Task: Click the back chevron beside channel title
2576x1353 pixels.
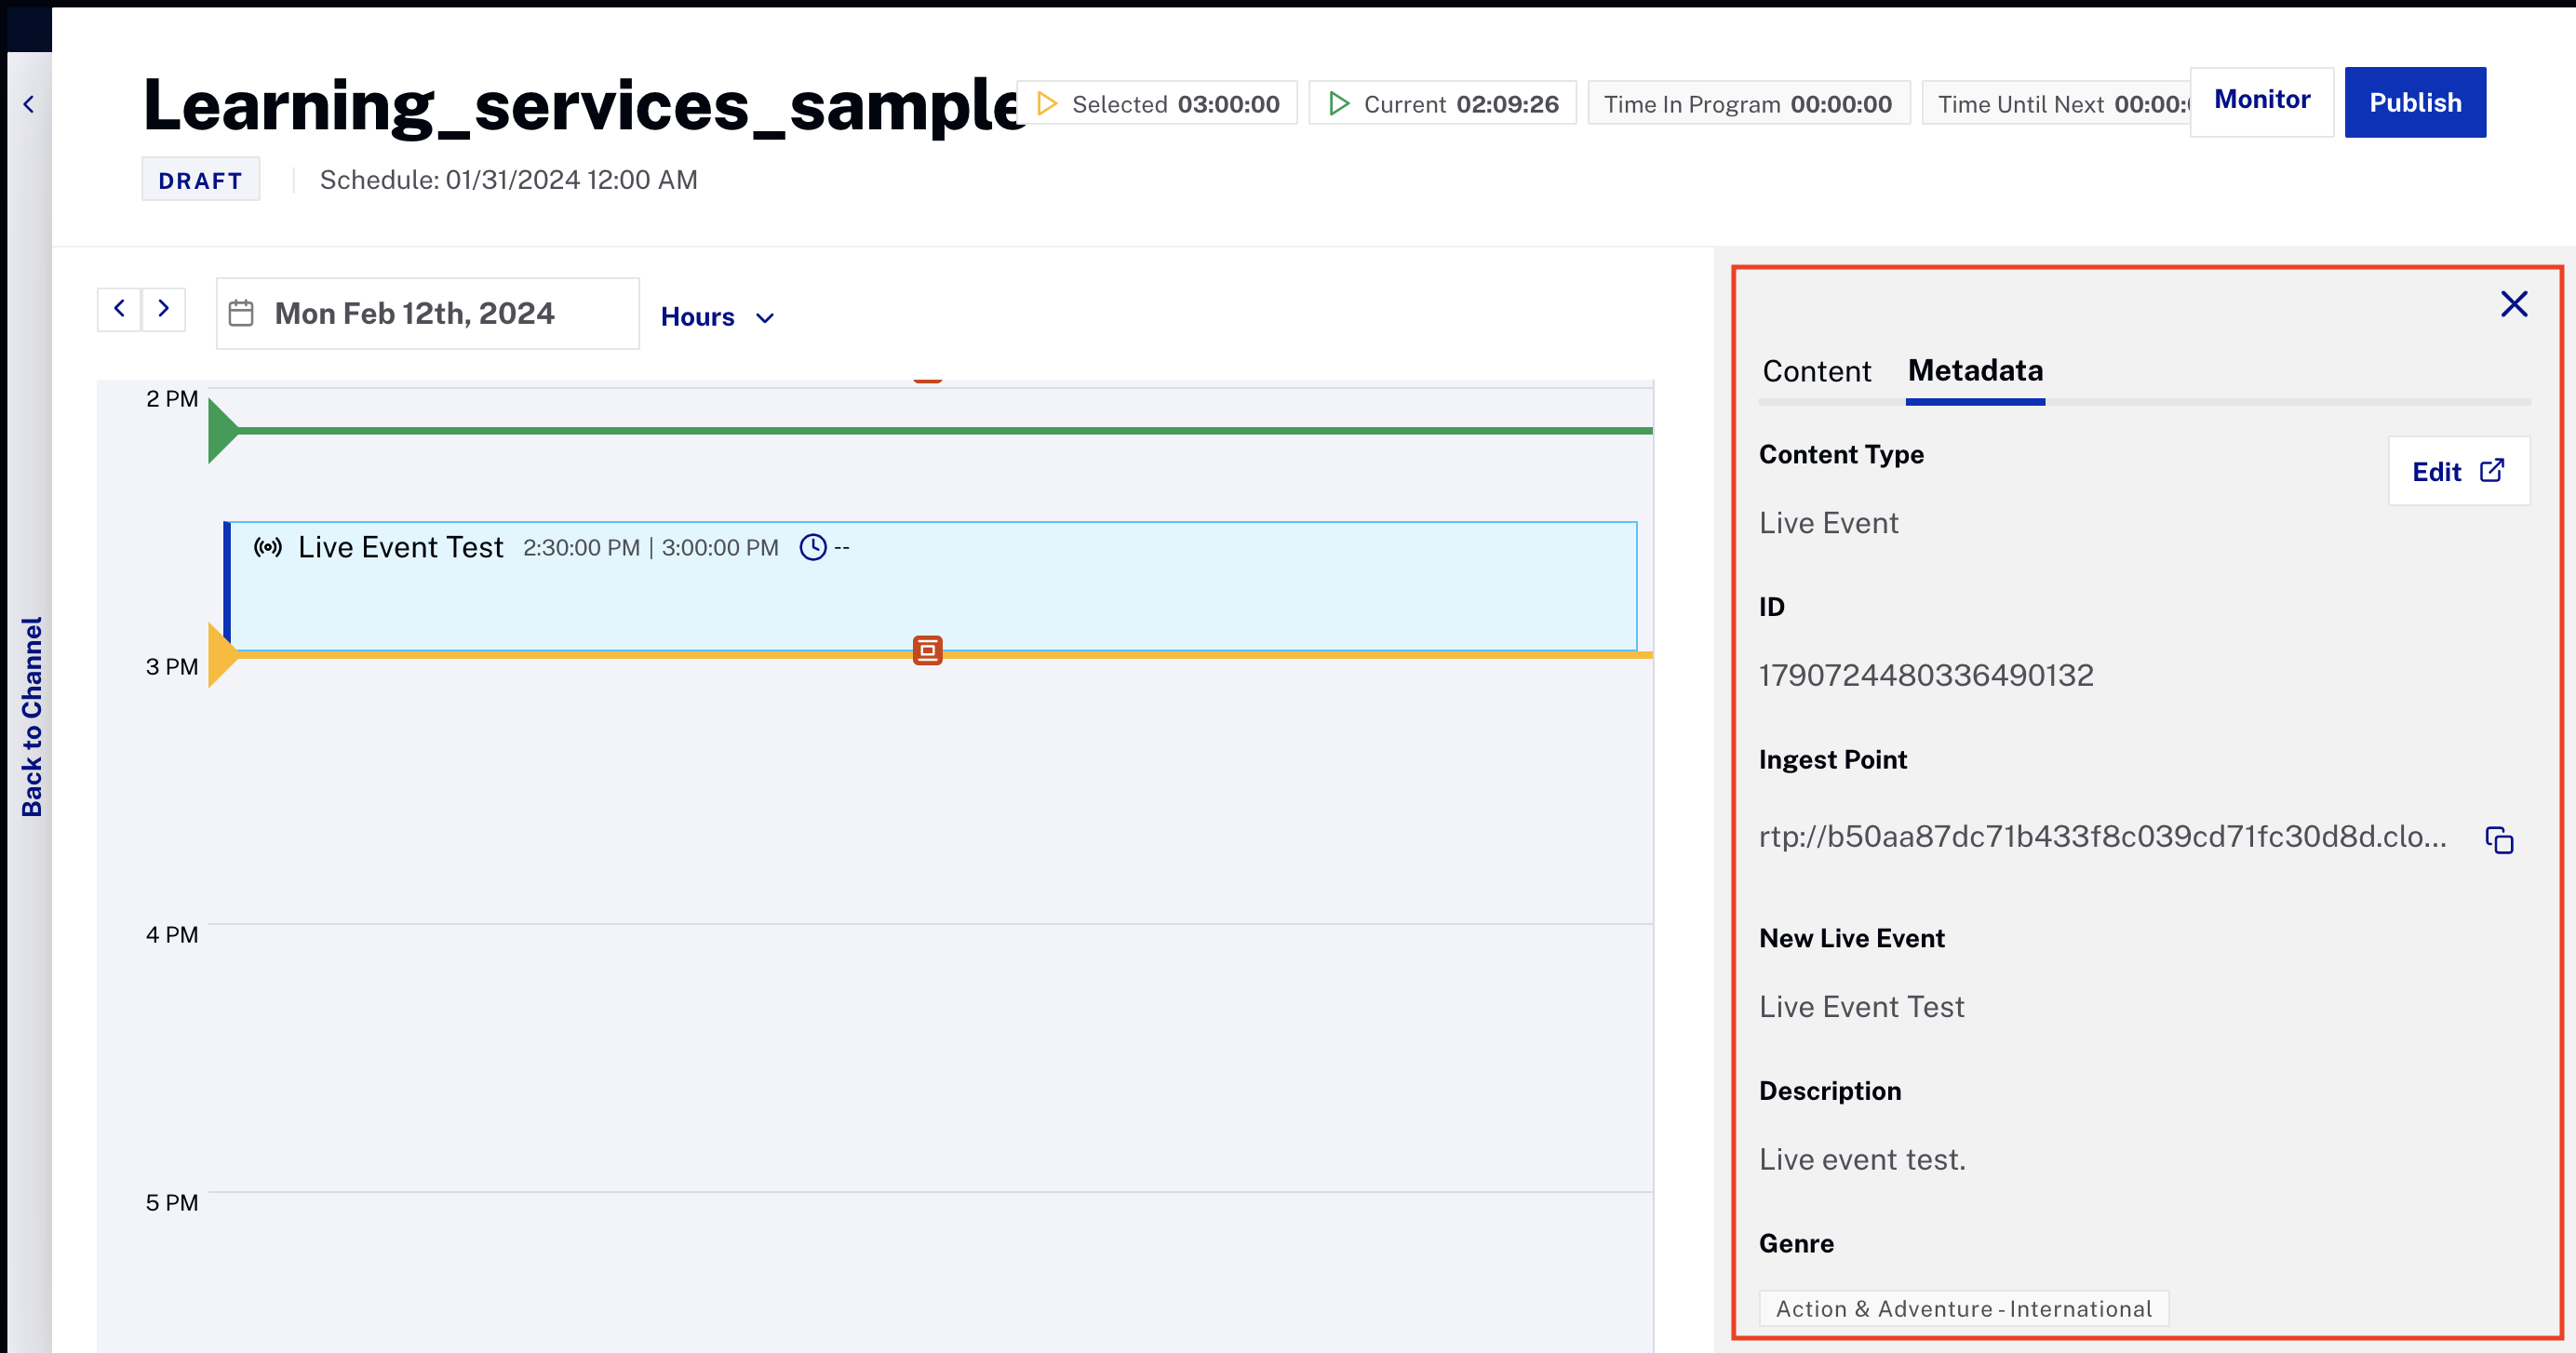Action: pyautogui.click(x=29, y=104)
